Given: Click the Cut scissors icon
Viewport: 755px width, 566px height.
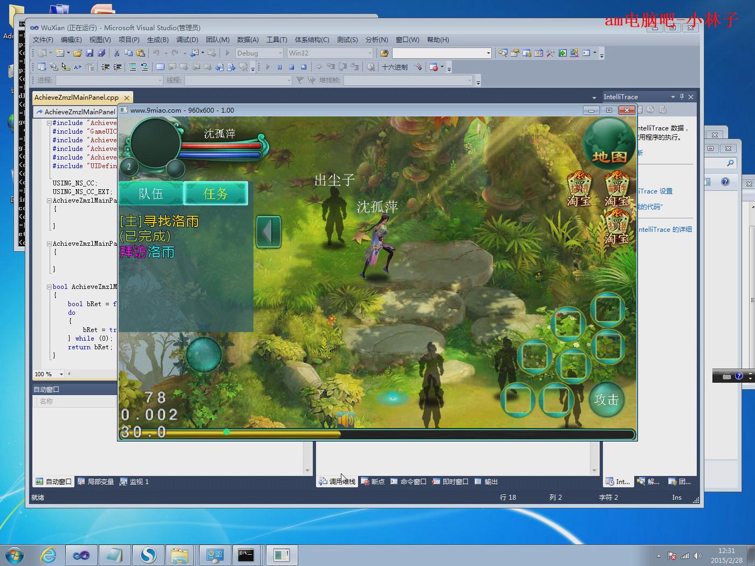Looking at the screenshot, I should [116, 53].
